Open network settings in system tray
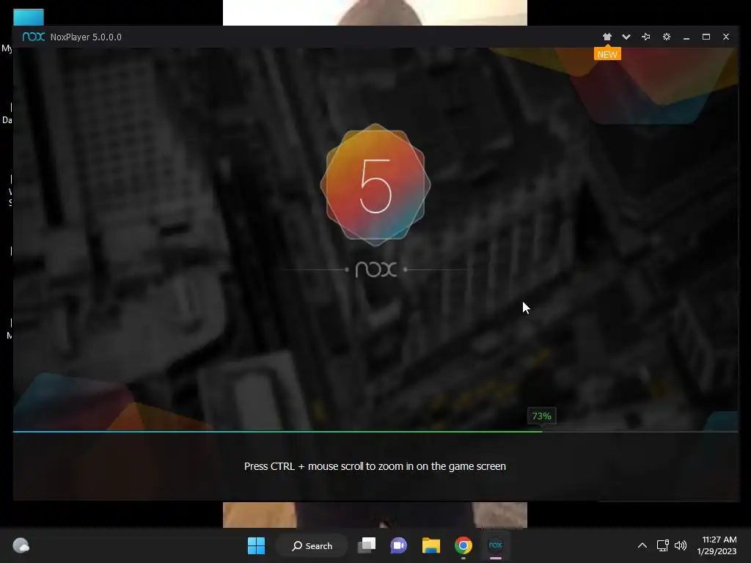This screenshot has width=751, height=563. coord(662,545)
